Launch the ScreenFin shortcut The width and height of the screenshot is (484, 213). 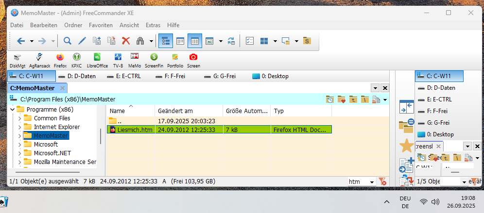pyautogui.click(x=154, y=60)
